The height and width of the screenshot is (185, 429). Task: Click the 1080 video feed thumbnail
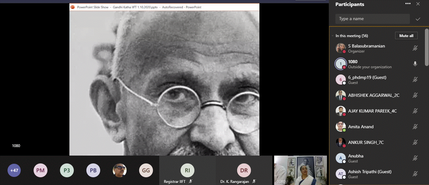coord(301,170)
